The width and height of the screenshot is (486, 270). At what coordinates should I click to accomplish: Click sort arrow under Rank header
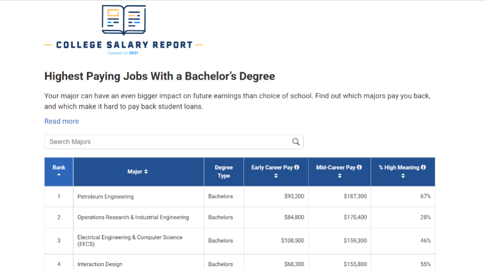point(59,175)
